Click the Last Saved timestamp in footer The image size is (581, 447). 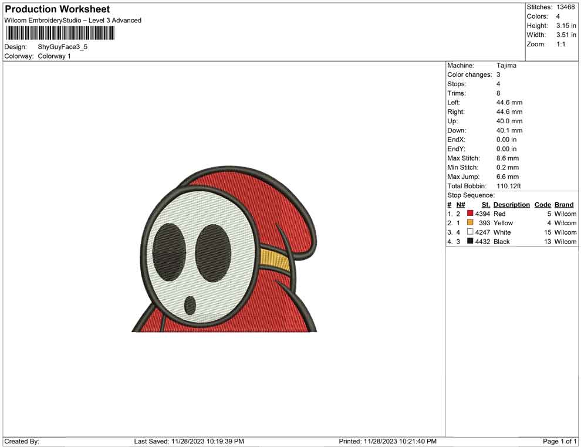pos(189,441)
